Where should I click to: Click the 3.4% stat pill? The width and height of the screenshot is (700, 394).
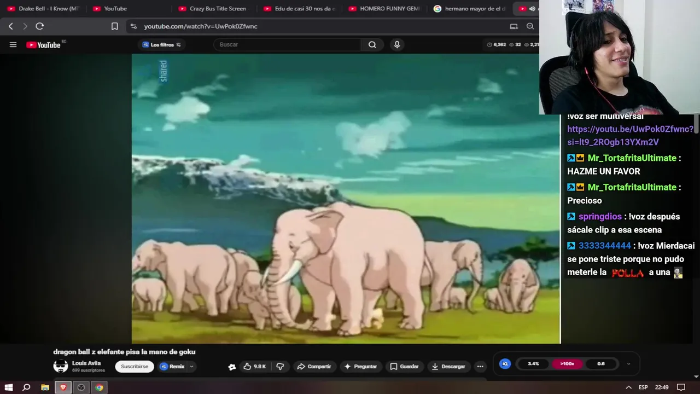tap(533, 364)
